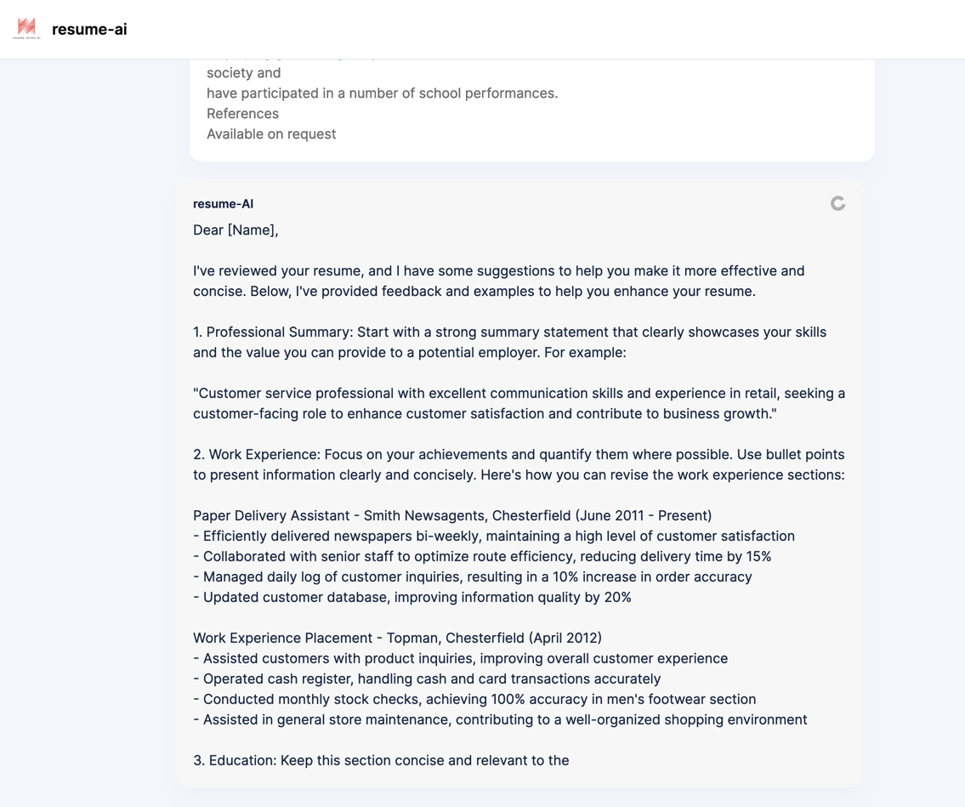Viewport: 965px width, 807px height.
Task: Select the small logo with 'resume review ai' text
Action: (x=27, y=28)
